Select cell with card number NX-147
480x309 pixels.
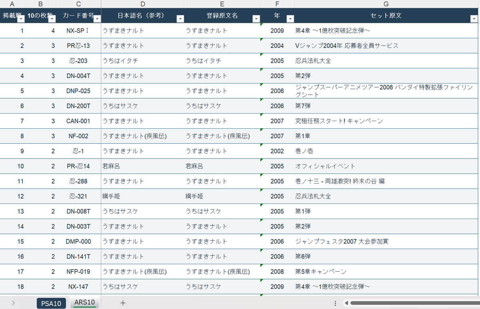pos(78,287)
